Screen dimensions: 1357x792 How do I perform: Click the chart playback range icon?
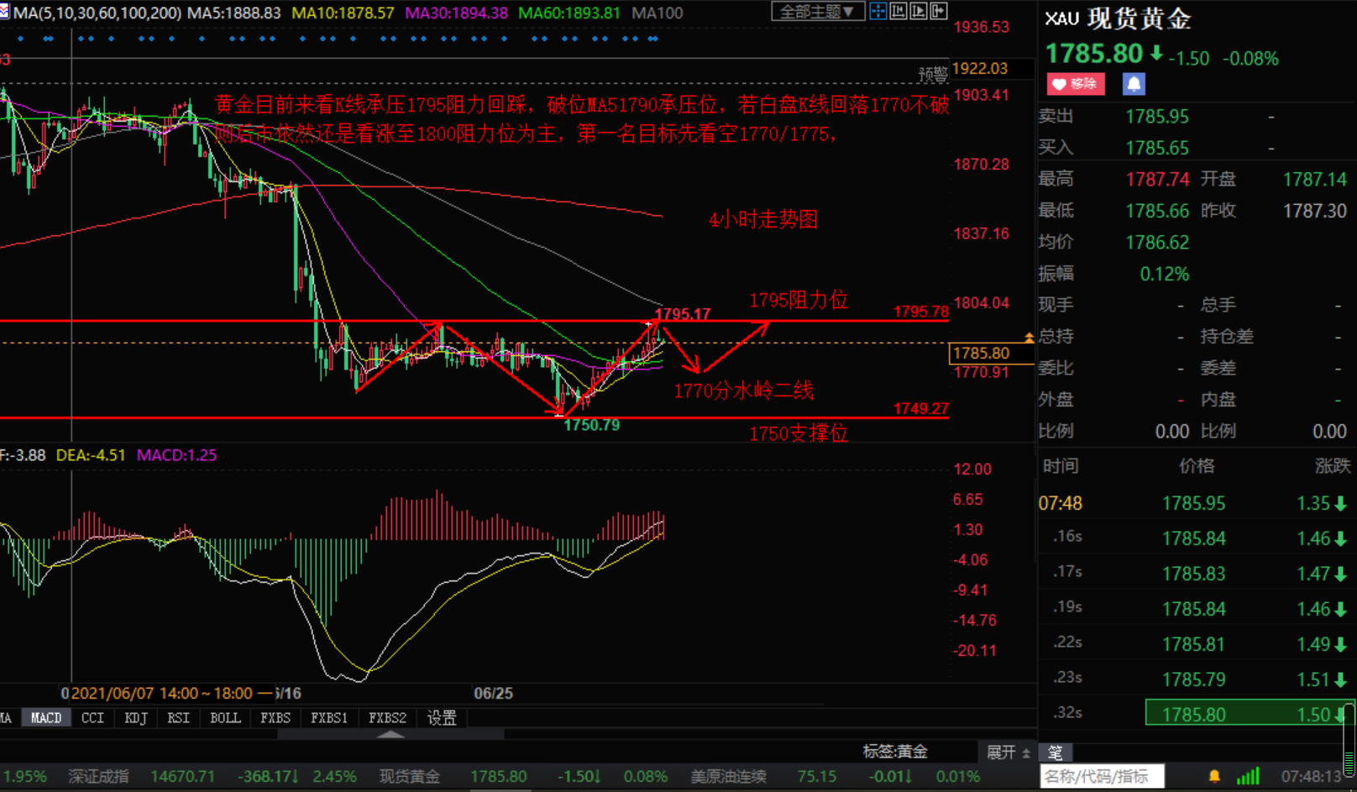[919, 11]
